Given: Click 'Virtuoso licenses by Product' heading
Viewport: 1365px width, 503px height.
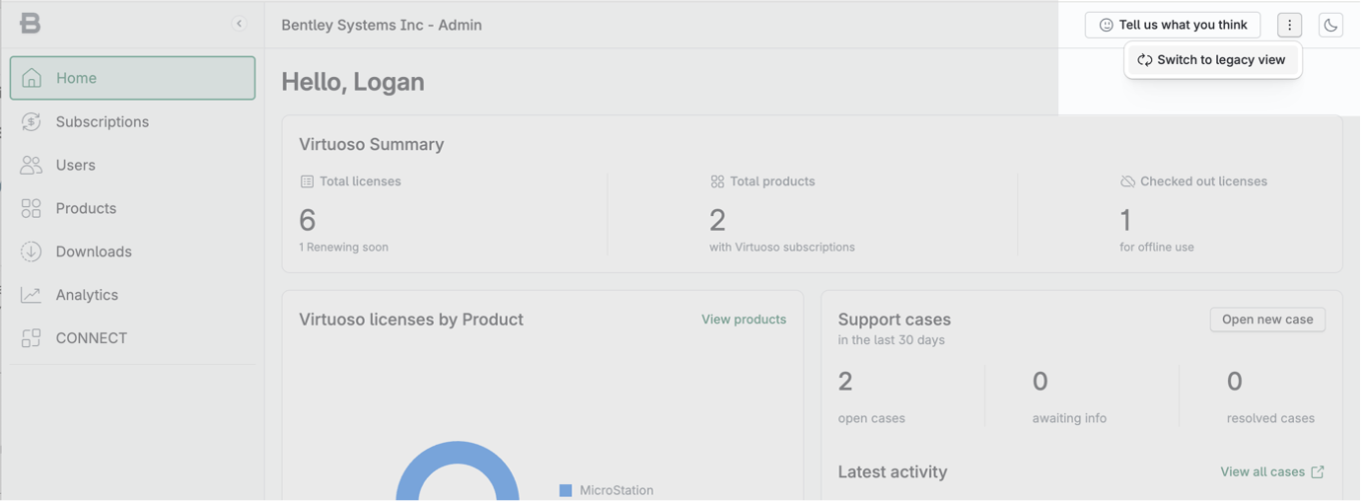Looking at the screenshot, I should pyautogui.click(x=412, y=321).
